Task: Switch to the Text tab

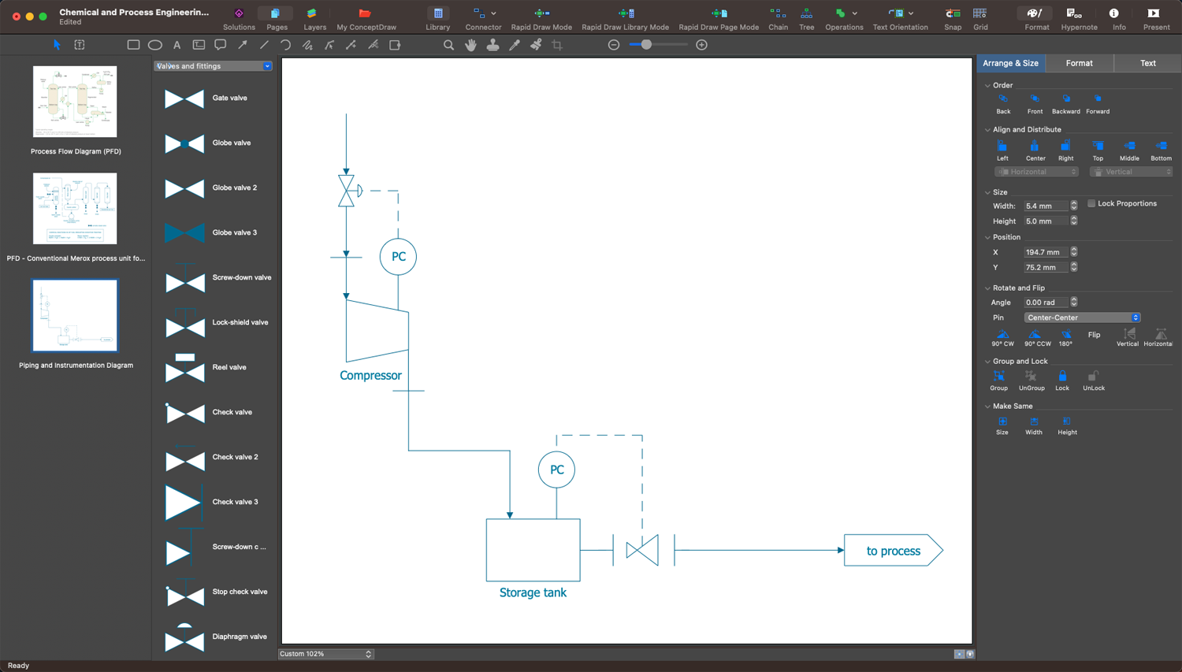Action: (x=1147, y=63)
